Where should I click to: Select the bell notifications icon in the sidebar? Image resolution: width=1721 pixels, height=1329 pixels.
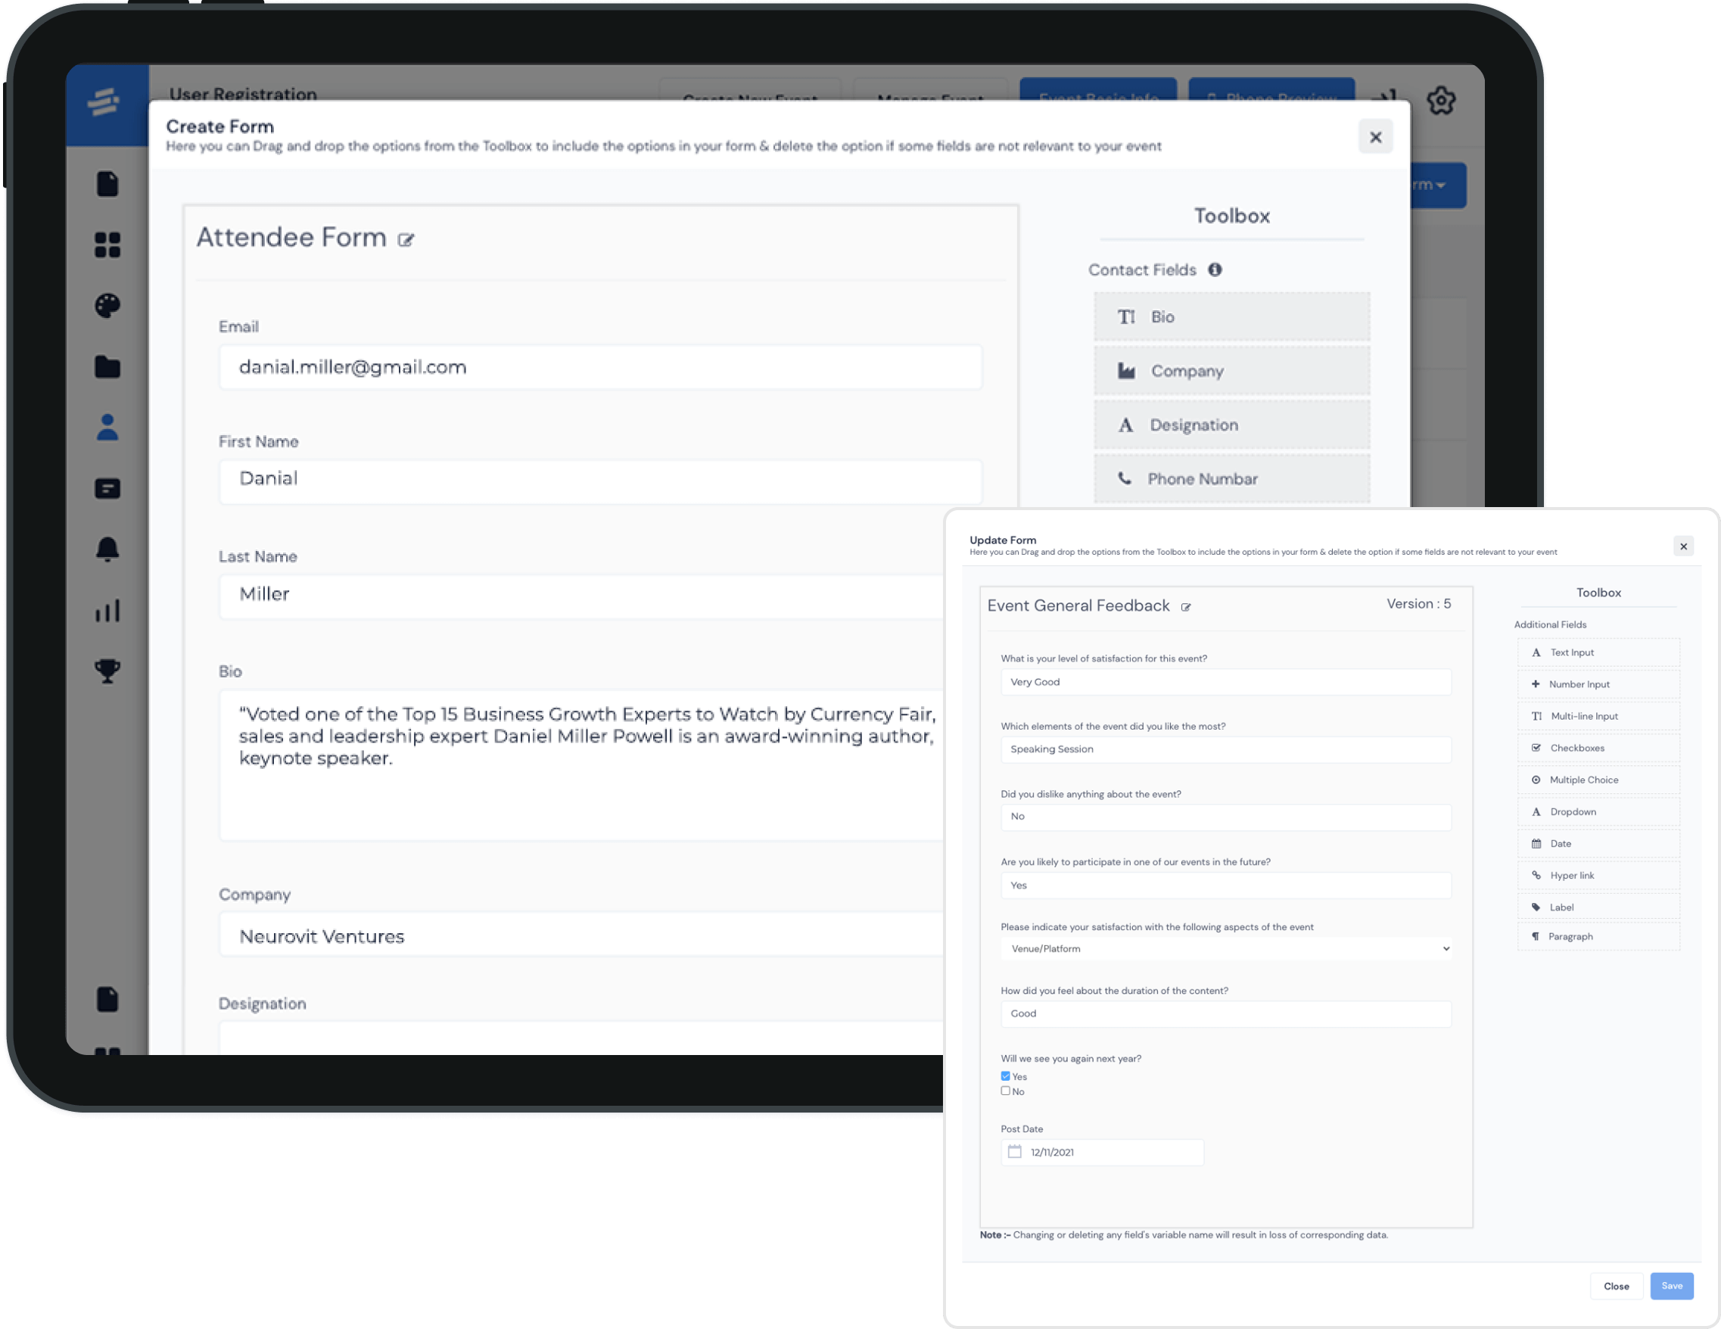pos(107,548)
